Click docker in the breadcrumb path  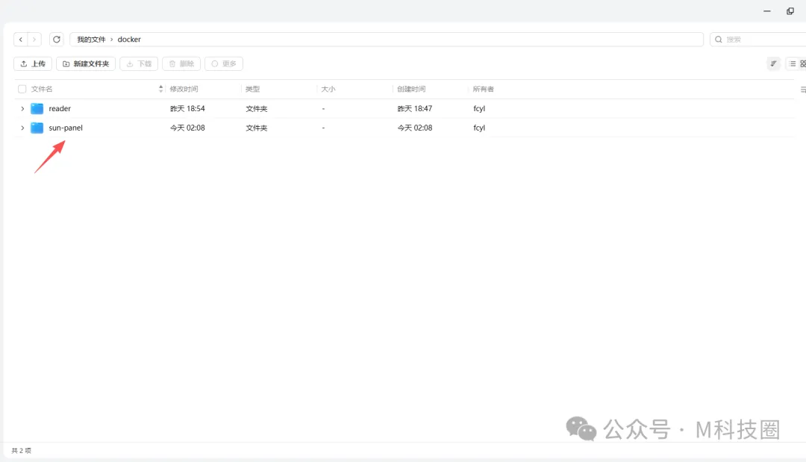(x=129, y=39)
